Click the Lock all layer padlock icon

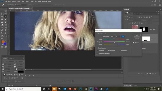[x=142, y=23]
